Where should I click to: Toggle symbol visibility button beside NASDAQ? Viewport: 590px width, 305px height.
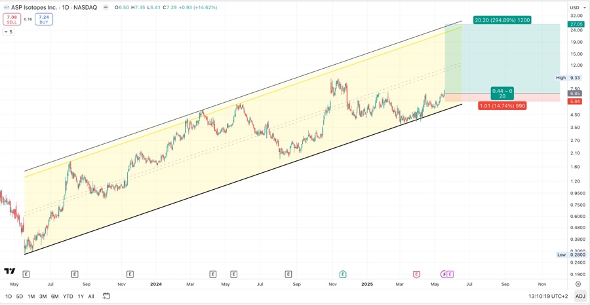[106, 8]
